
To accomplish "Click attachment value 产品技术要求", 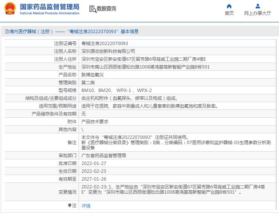I will click(95, 122).
